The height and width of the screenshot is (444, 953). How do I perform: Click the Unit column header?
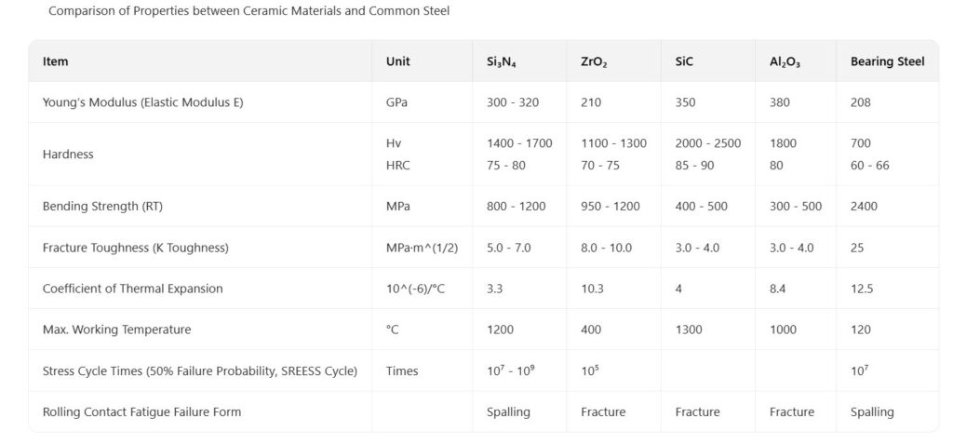click(397, 61)
